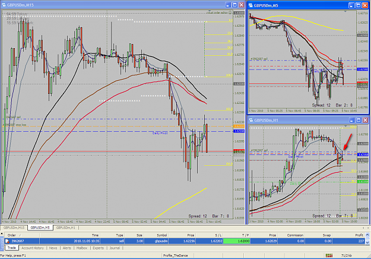371x259 pixels.
Task: Click the green price label on H1 axis
Action: click(363, 182)
